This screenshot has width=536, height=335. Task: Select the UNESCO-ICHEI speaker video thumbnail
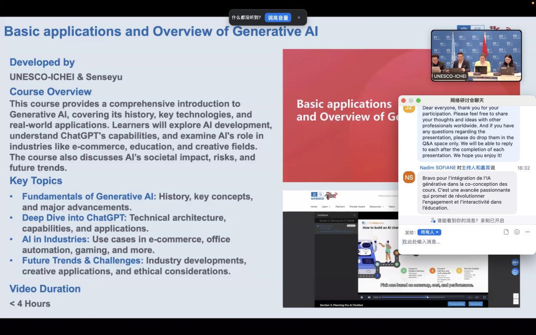coord(476,55)
